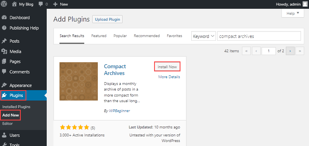This screenshot has width=309, height=146.
Task: Switch to the Popular tab
Action: point(120,36)
